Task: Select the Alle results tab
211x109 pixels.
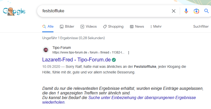Action: click(48, 27)
